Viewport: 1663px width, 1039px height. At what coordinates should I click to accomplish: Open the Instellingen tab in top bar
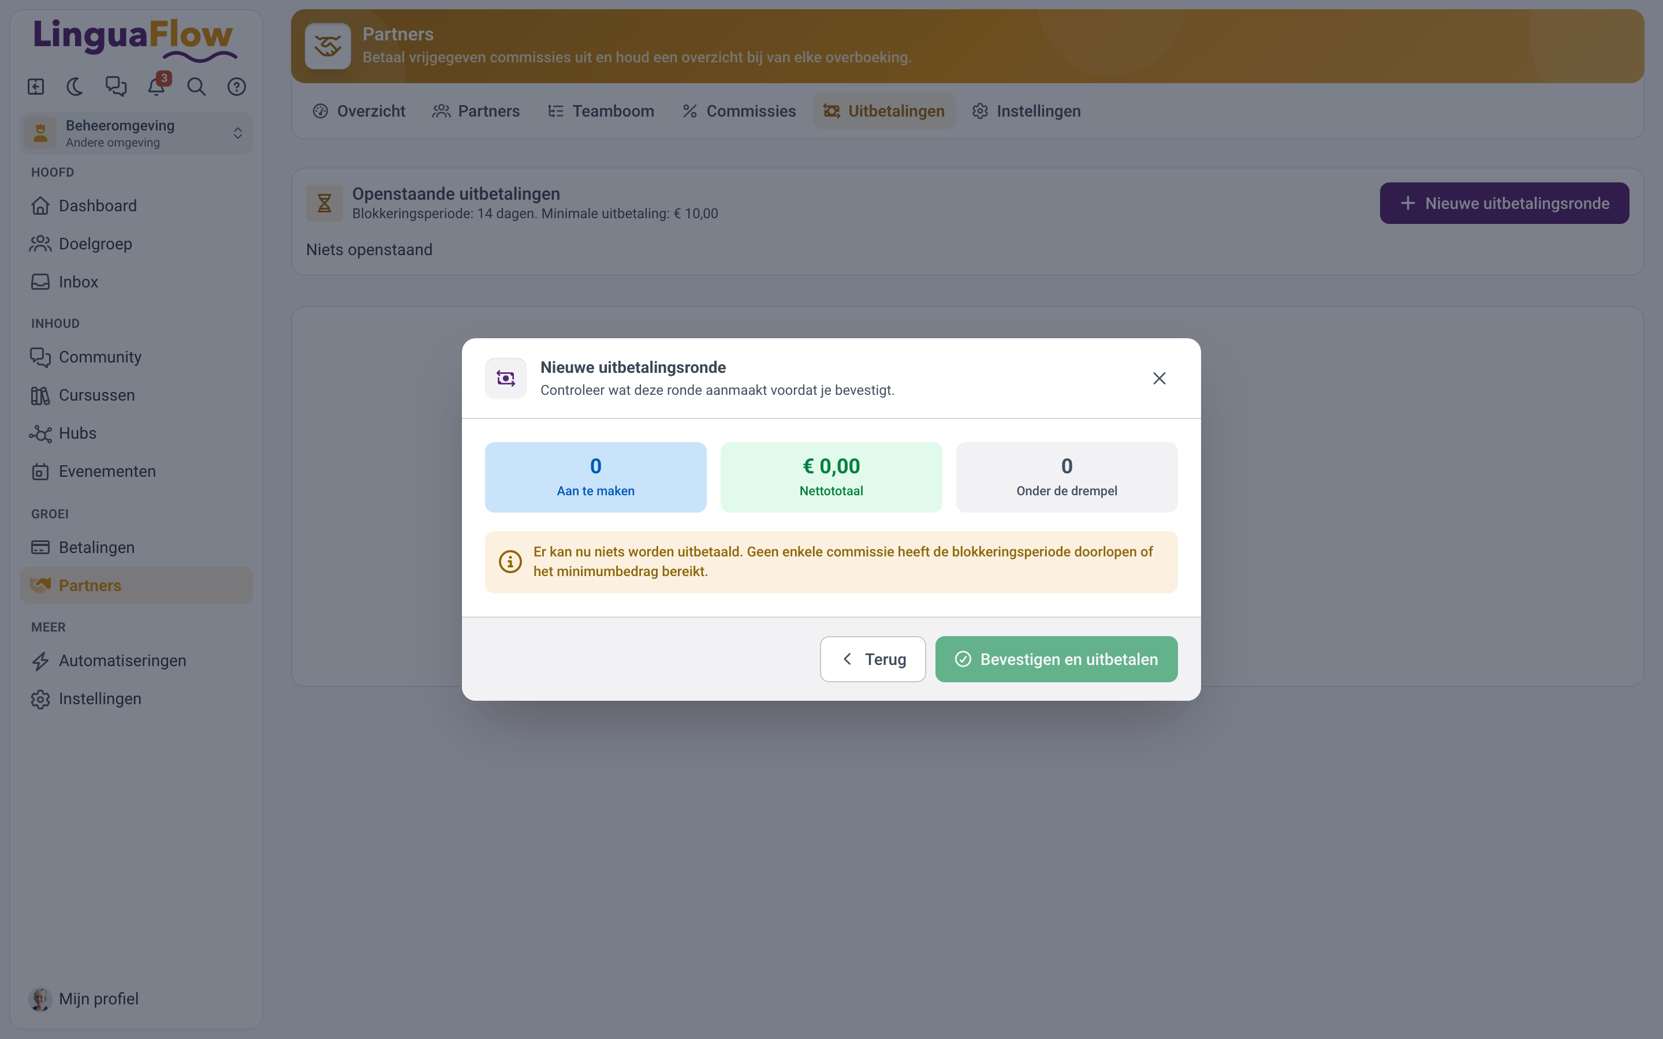[x=1026, y=111]
